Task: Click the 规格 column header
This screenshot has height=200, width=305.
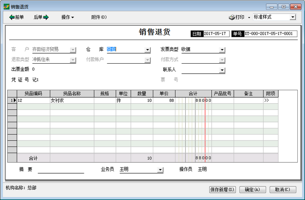Action: (x=105, y=94)
